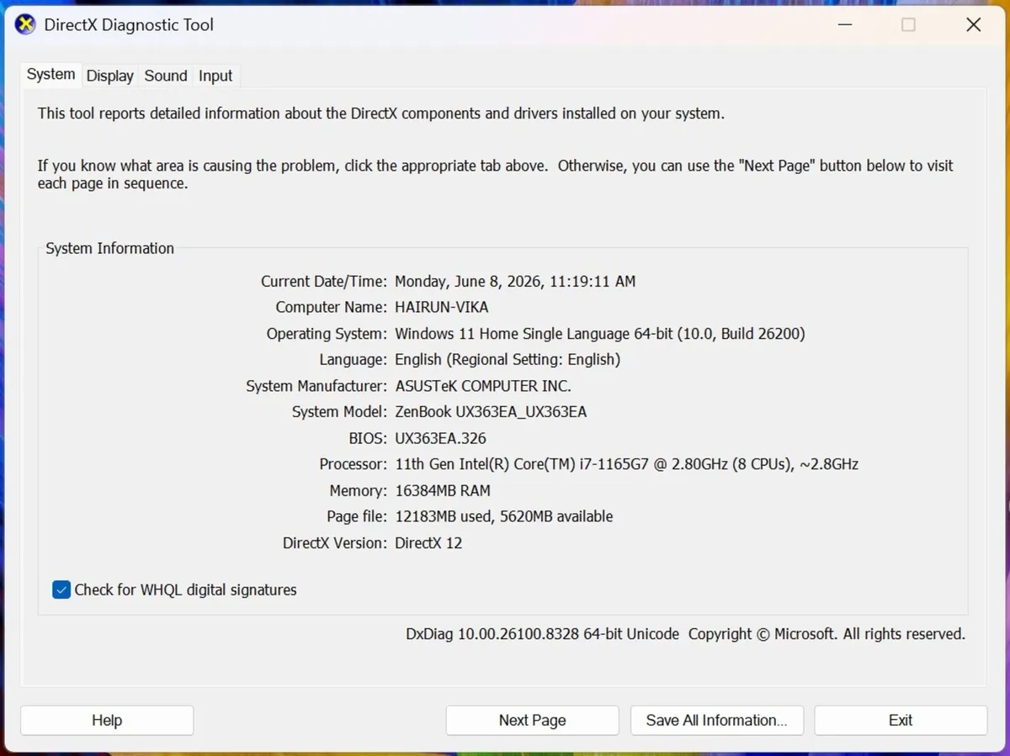Click the DirectX Version value DirectX 12
The width and height of the screenshot is (1010, 756).
pyautogui.click(x=428, y=542)
